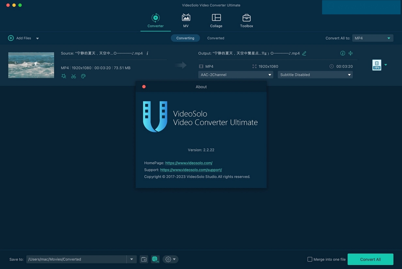402x269 pixels.
Task: Open the Enhance video effects icon
Action: pyautogui.click(x=64, y=76)
